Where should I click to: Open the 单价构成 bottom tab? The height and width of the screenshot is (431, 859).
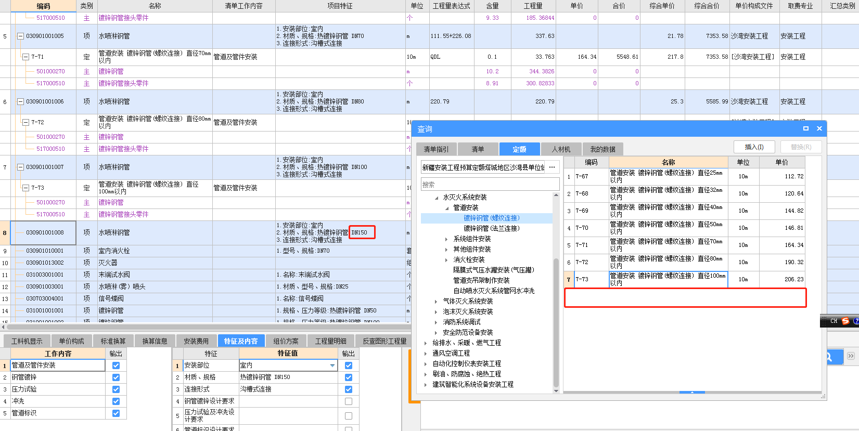pos(71,341)
